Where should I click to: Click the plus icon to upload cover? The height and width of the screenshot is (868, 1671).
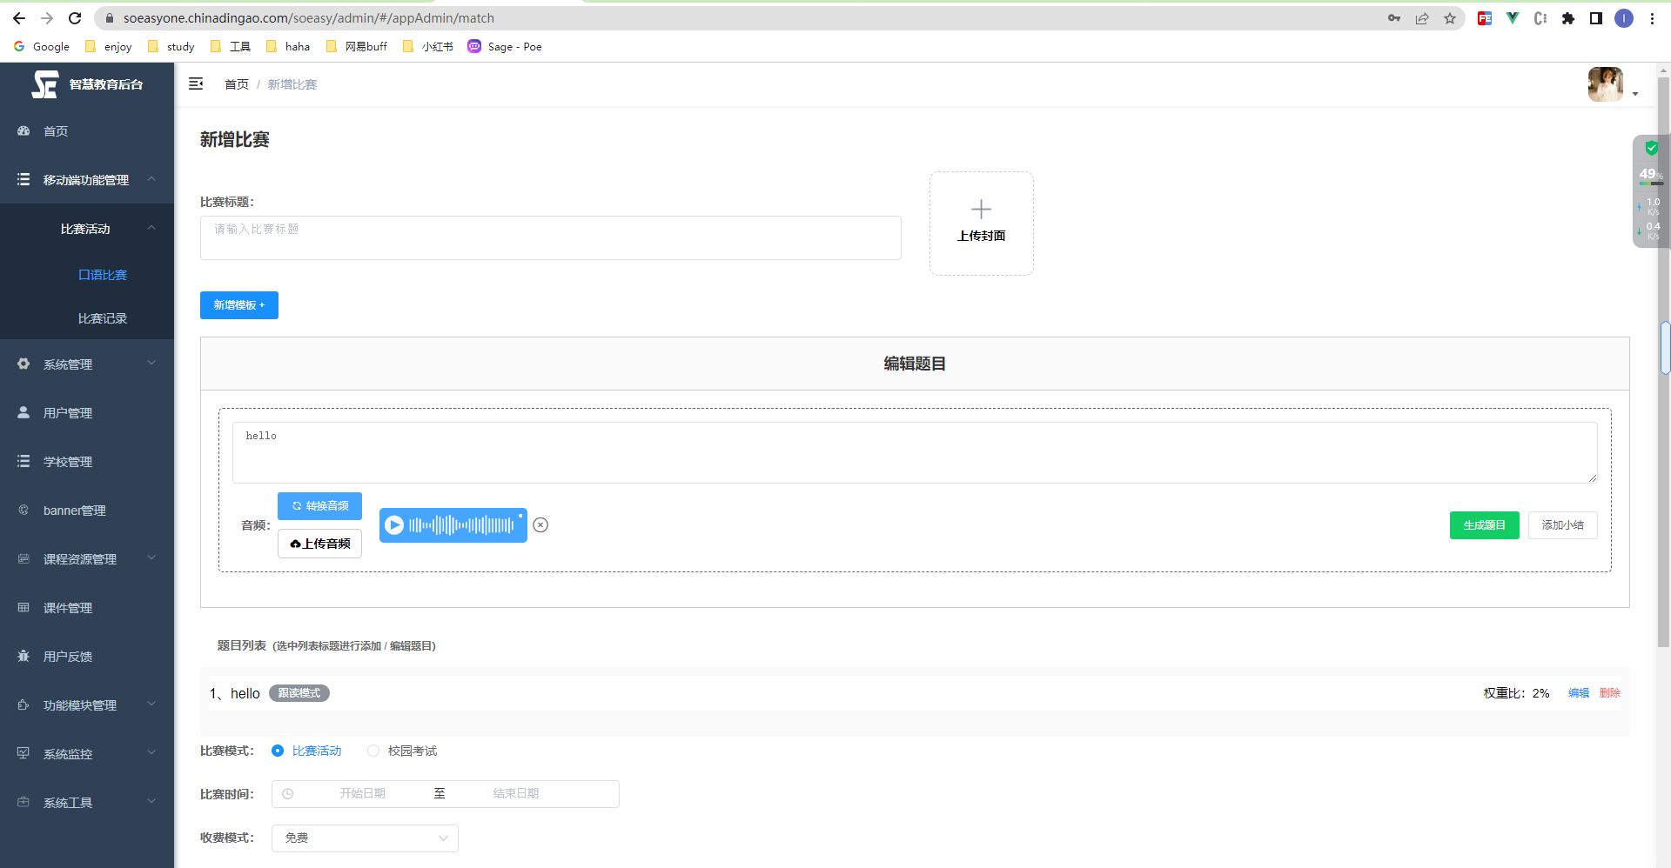click(x=981, y=209)
